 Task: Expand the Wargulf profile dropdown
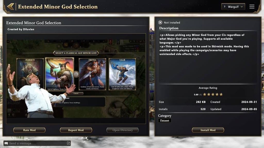coord(233,7)
